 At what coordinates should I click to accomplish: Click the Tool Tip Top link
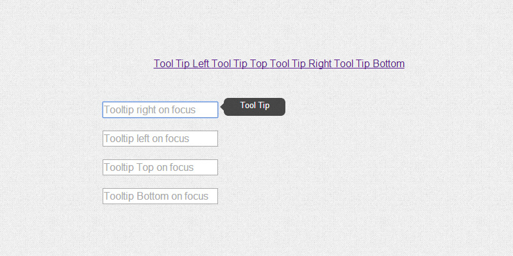[239, 64]
